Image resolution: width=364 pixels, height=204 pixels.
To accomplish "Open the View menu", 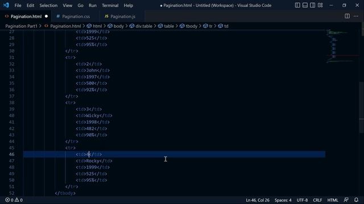I will (x=67, y=5).
